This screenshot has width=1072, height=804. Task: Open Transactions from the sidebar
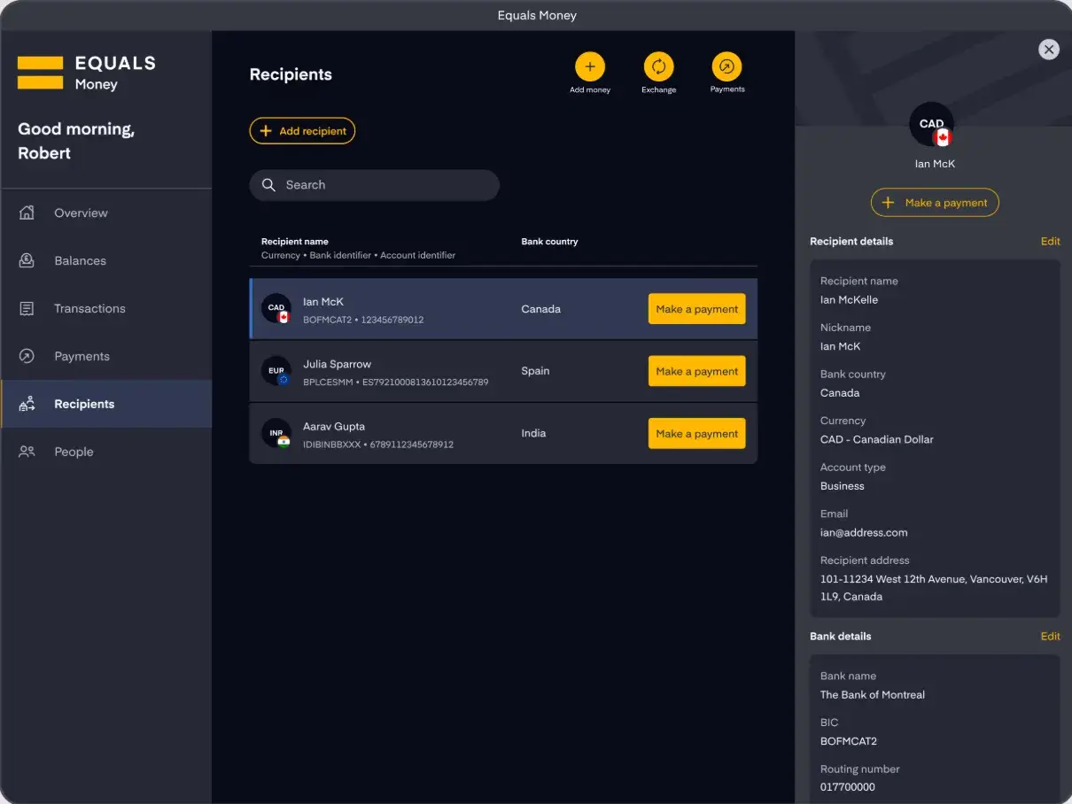(89, 309)
